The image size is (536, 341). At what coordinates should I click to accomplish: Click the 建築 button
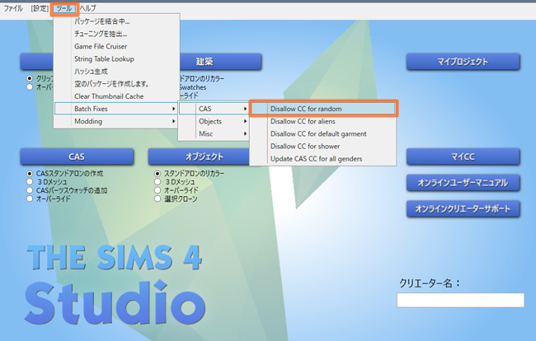220,62
